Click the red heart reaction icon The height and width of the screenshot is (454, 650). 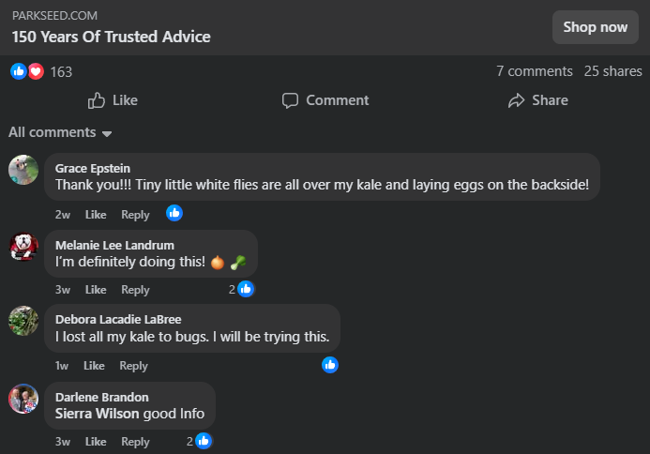click(36, 71)
